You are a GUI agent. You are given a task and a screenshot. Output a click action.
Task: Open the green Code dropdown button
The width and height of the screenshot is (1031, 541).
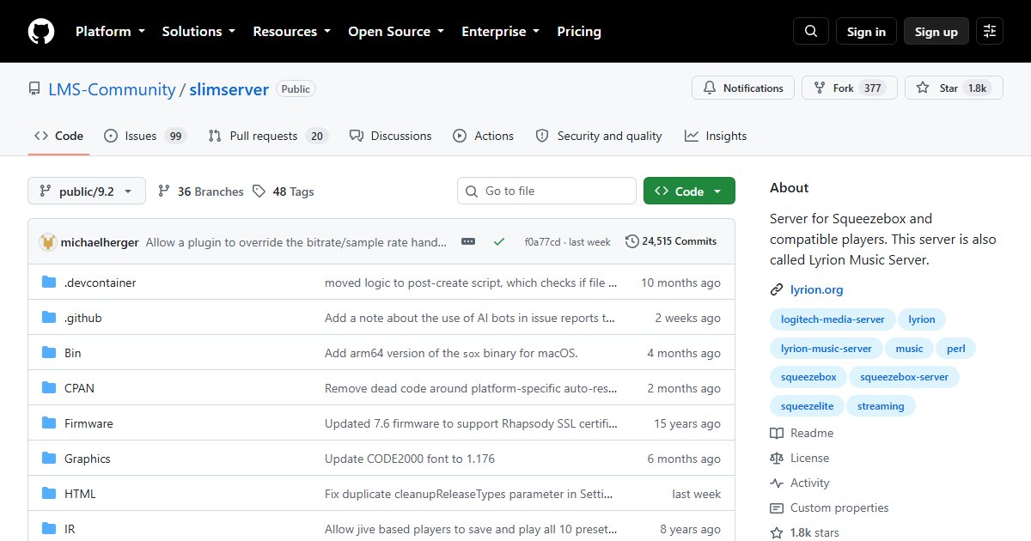pyautogui.click(x=689, y=191)
